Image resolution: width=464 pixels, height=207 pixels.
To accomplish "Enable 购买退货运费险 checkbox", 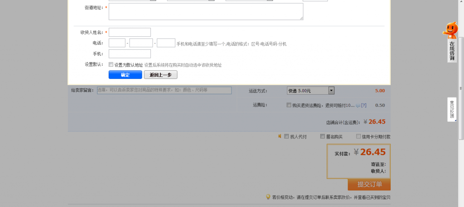I will click(x=289, y=105).
